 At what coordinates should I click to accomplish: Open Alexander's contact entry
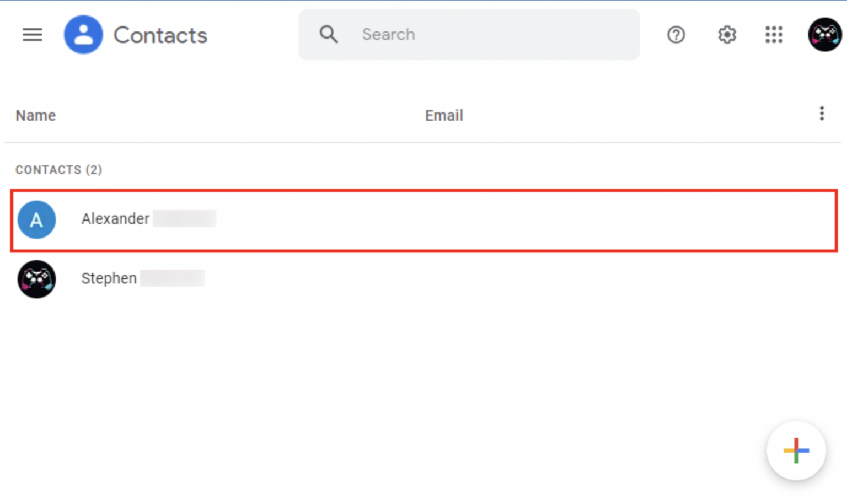point(116,219)
